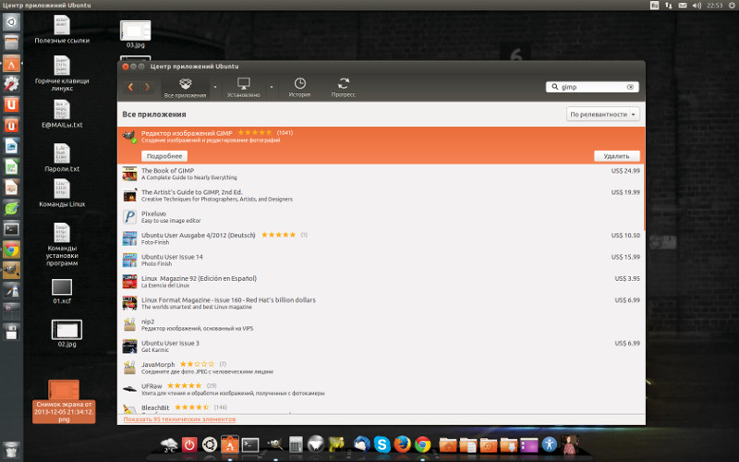Click the Pixeluvo P icon
The image size is (739, 462).
(x=129, y=217)
